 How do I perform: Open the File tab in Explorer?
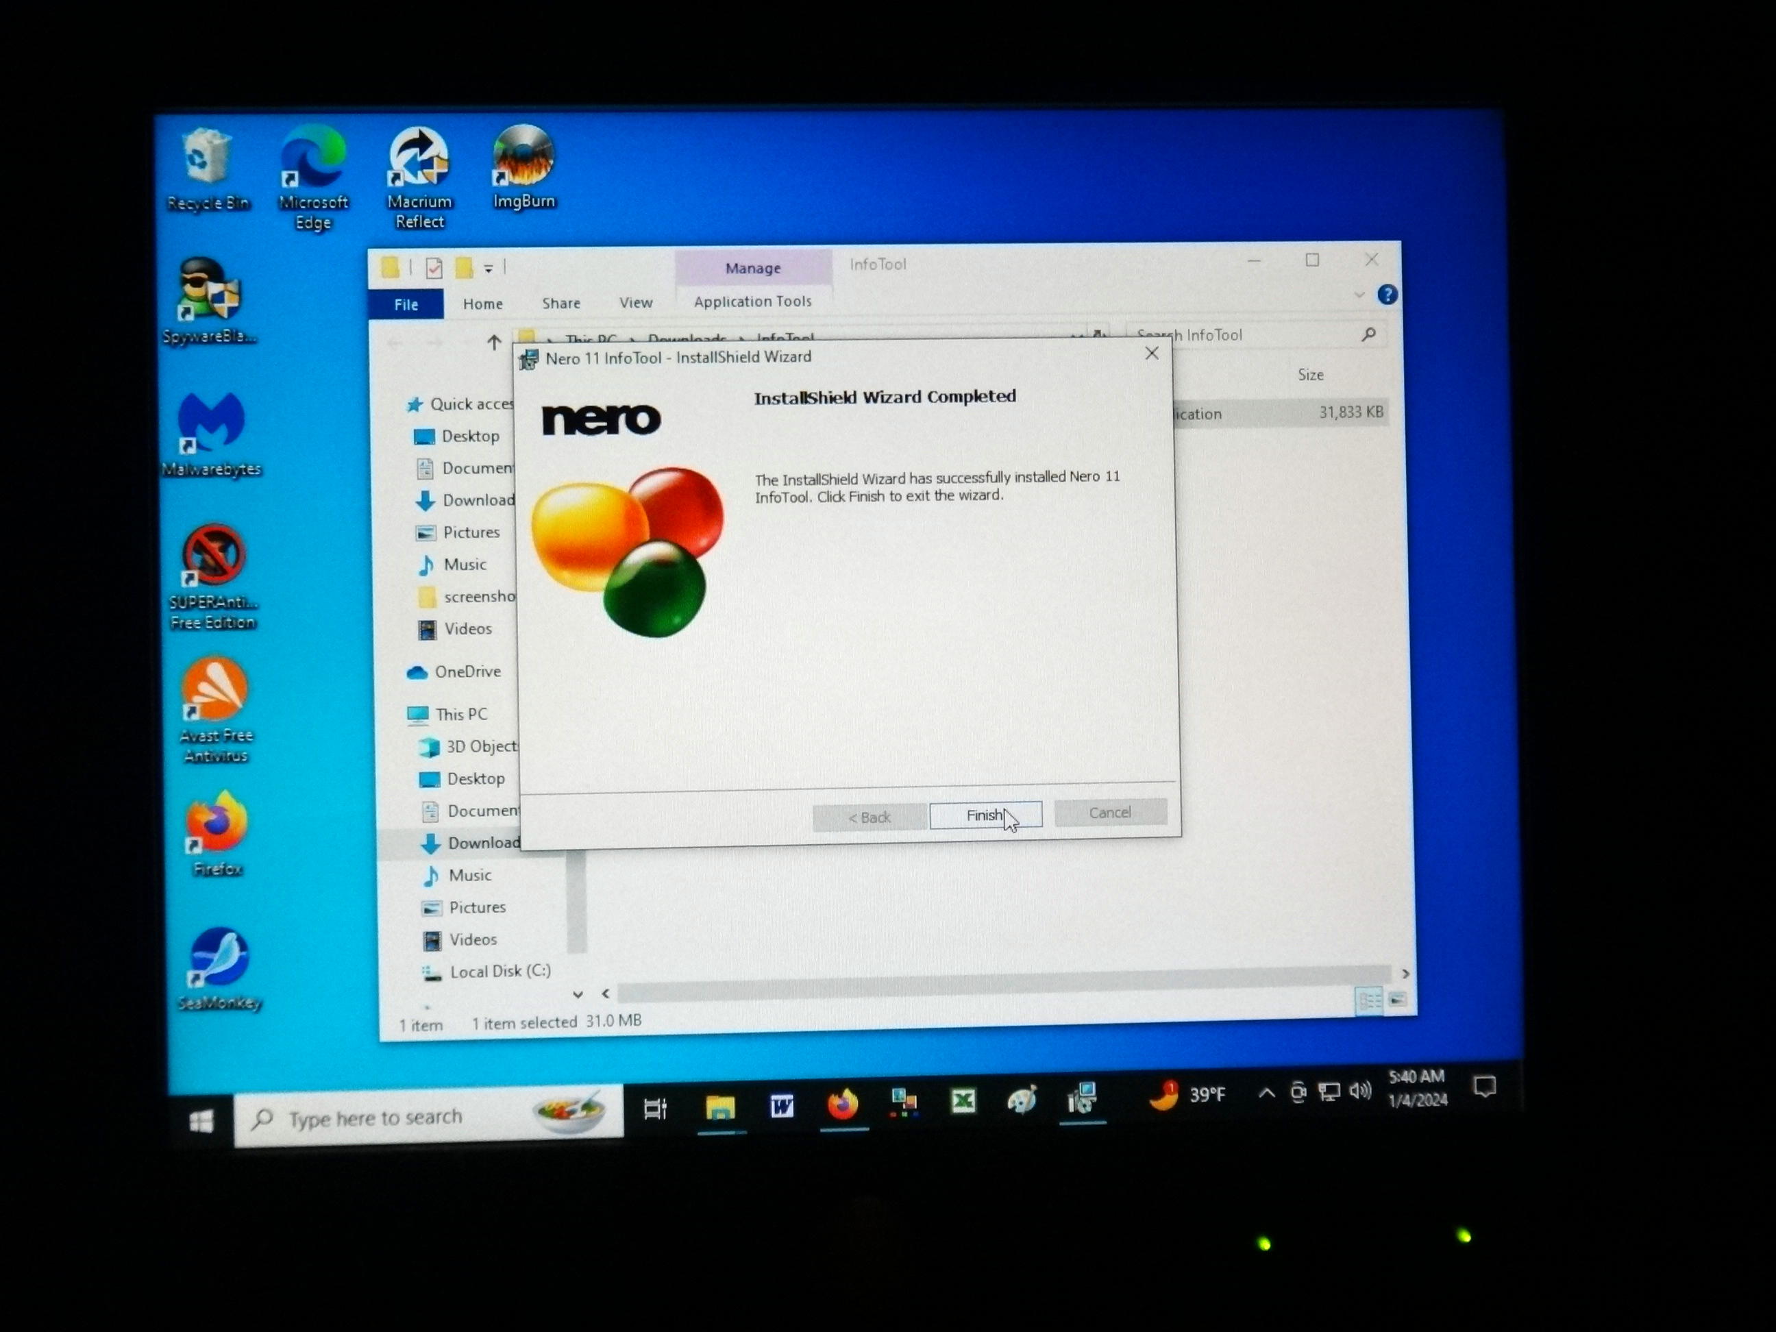click(x=406, y=304)
